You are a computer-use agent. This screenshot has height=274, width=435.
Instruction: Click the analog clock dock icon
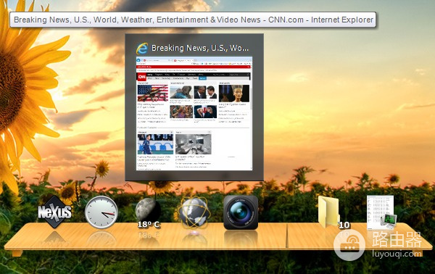click(x=101, y=212)
